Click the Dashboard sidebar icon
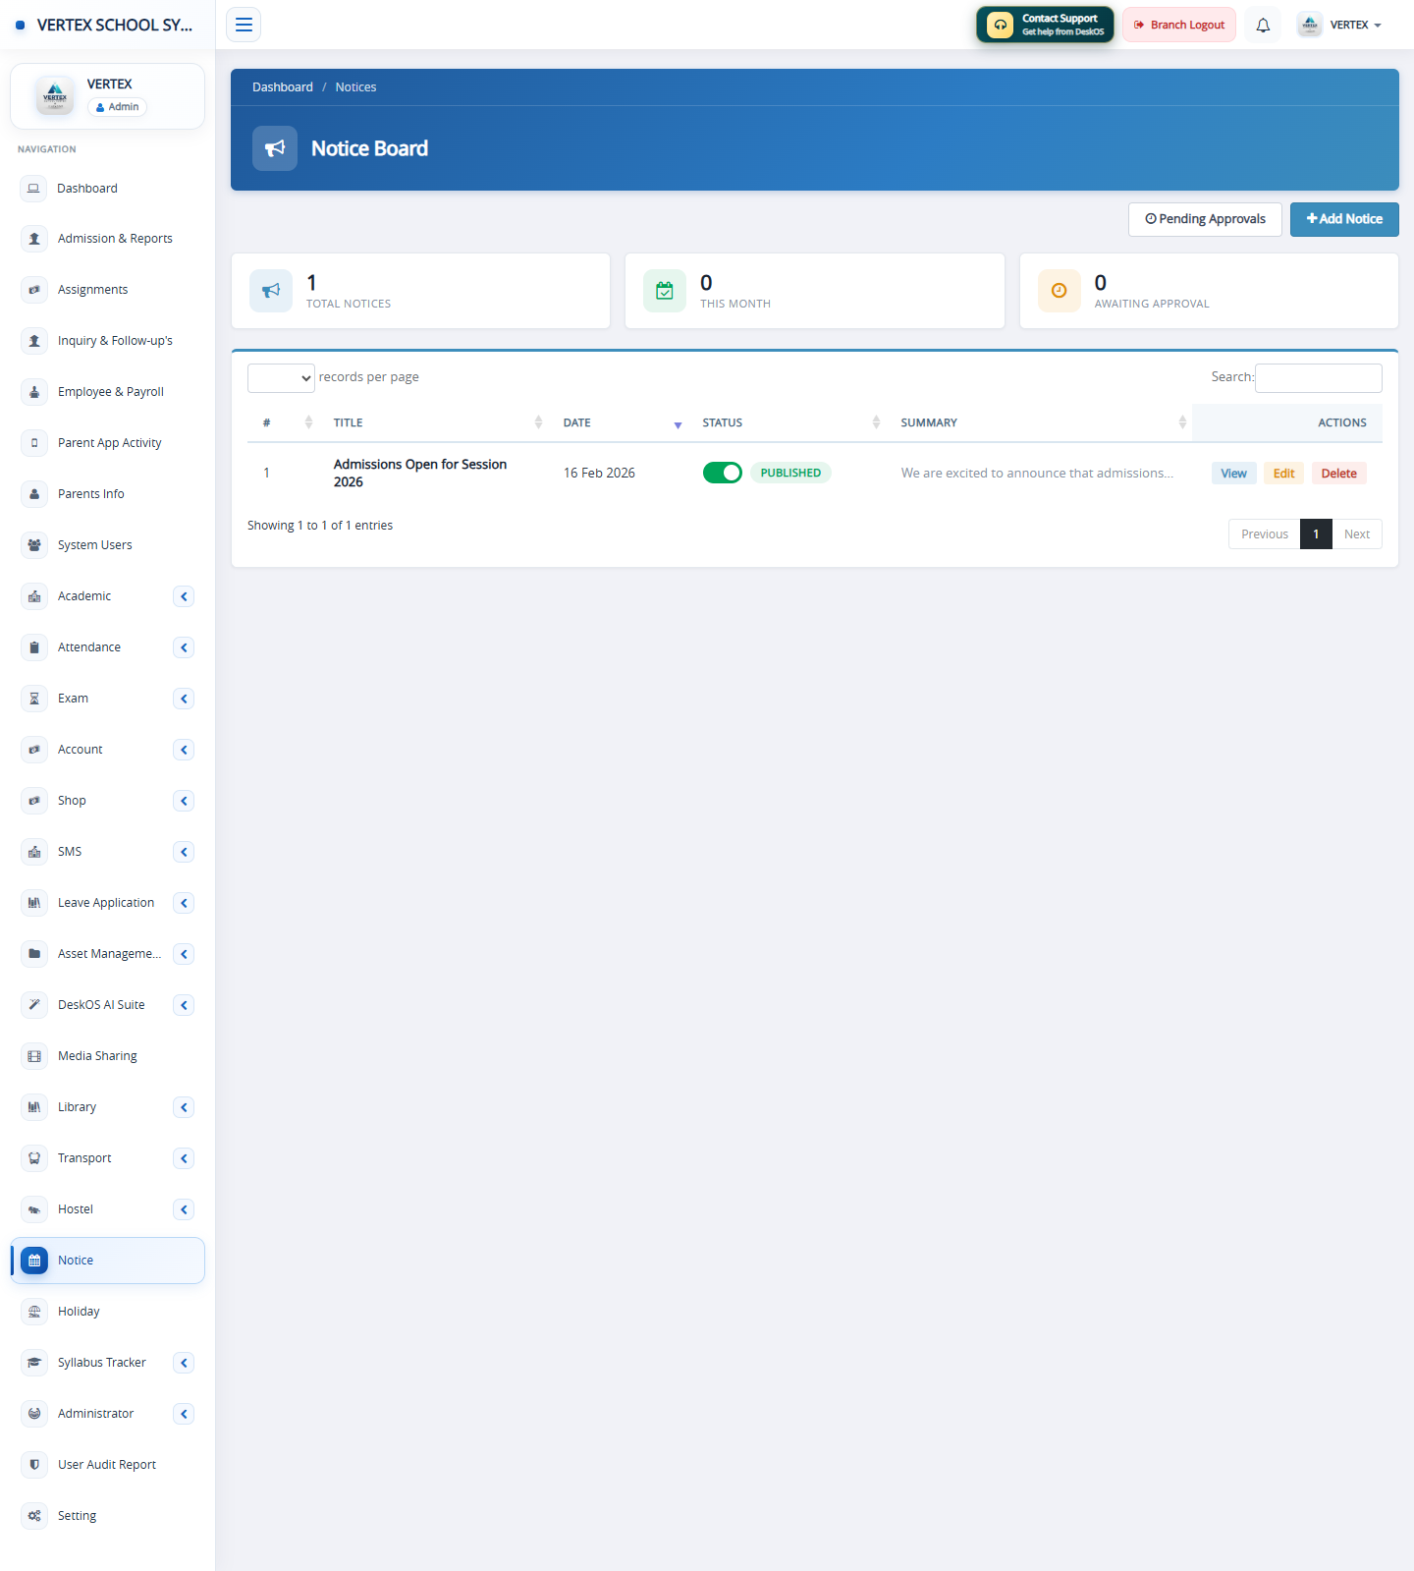 click(34, 188)
